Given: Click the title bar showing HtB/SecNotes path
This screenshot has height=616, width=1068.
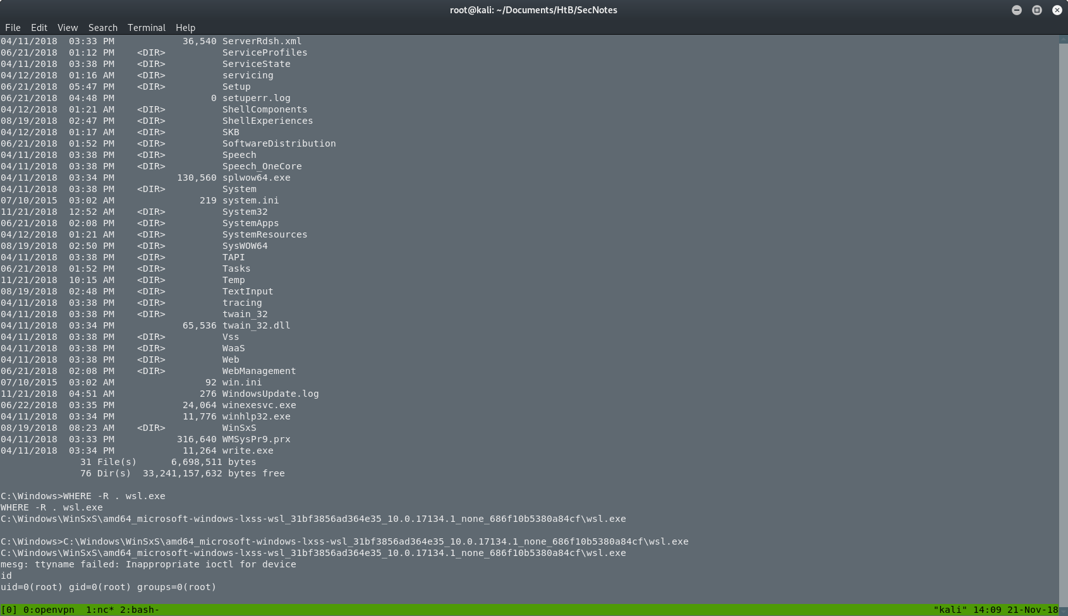Looking at the screenshot, I should 534,9.
